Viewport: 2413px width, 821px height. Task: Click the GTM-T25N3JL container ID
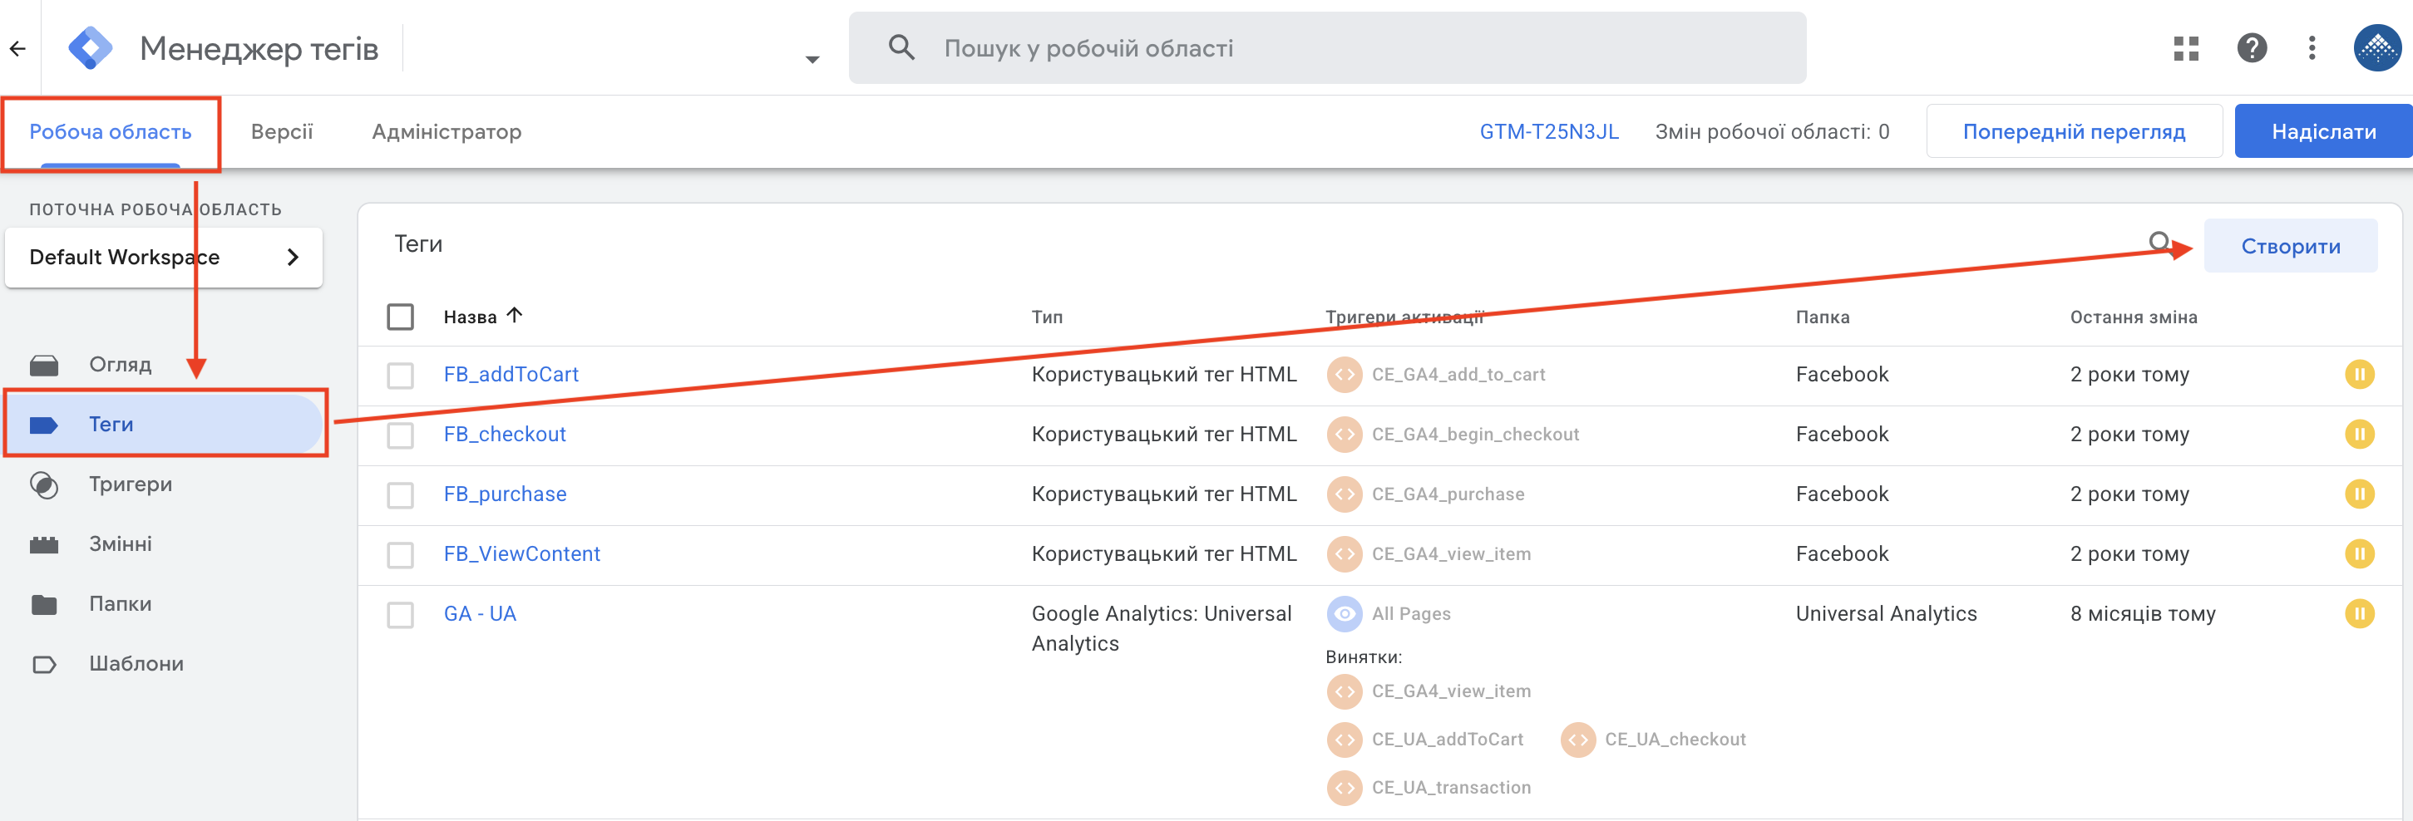click(1548, 132)
